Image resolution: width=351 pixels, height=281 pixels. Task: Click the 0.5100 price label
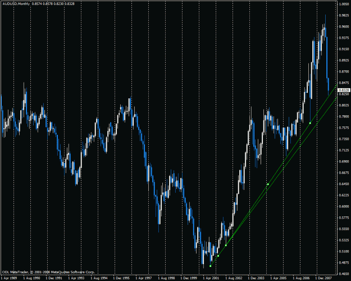click(344, 251)
